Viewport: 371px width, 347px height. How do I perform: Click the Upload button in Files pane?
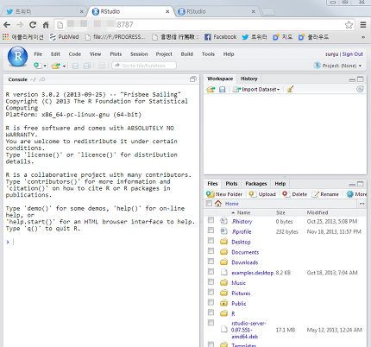click(262, 194)
